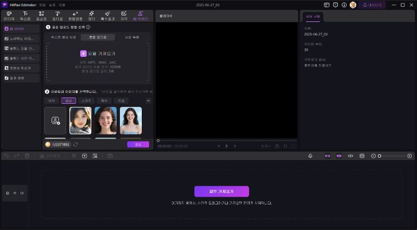Click info icon beside voice upload heading
The image size is (417, 230).
pos(88,27)
